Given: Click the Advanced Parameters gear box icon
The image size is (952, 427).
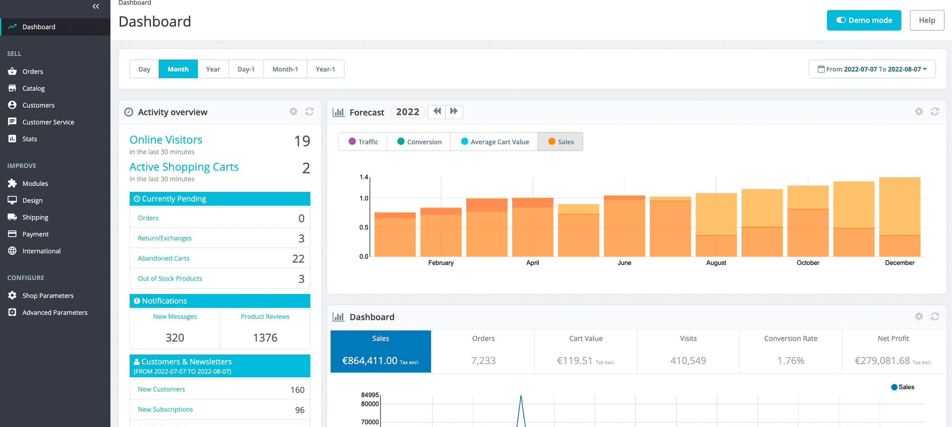Looking at the screenshot, I should (12, 312).
